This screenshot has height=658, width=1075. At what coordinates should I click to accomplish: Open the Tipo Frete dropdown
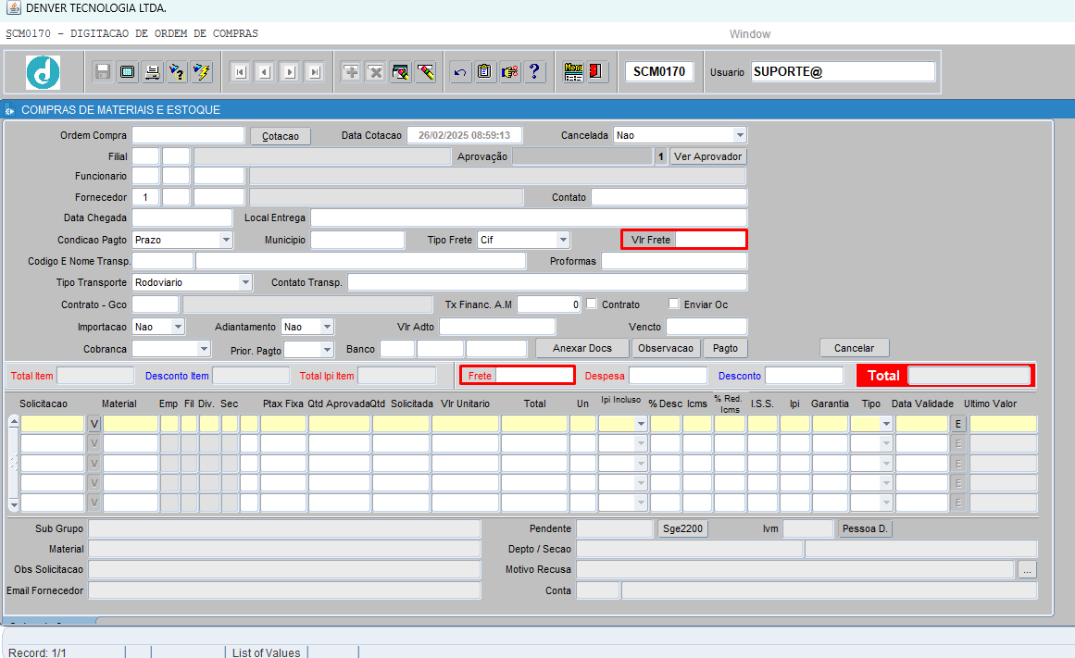563,240
